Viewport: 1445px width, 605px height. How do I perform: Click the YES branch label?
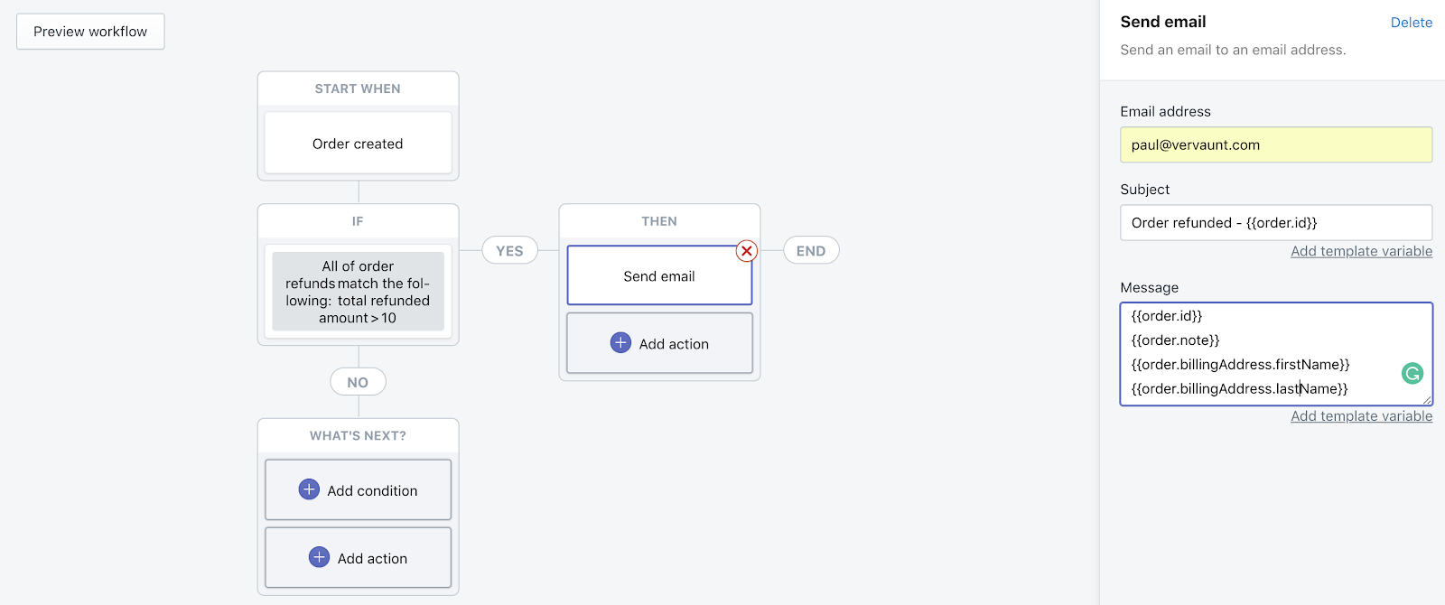pos(509,251)
